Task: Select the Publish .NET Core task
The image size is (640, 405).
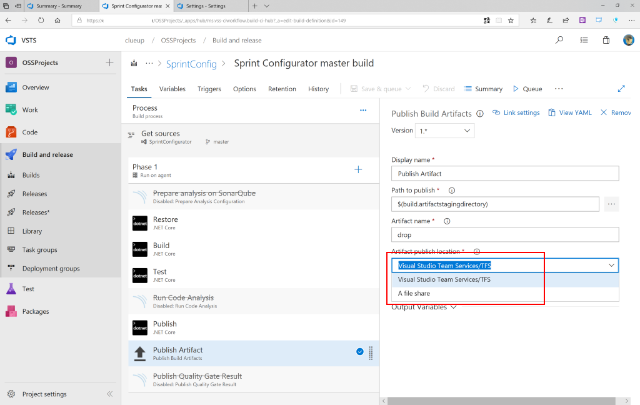Action: (254, 327)
